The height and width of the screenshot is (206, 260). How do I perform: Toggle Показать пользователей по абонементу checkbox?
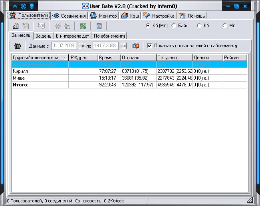pos(149,46)
